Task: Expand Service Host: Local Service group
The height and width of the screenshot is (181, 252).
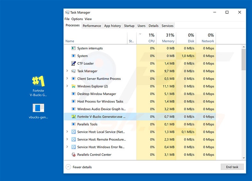Action: (67, 132)
